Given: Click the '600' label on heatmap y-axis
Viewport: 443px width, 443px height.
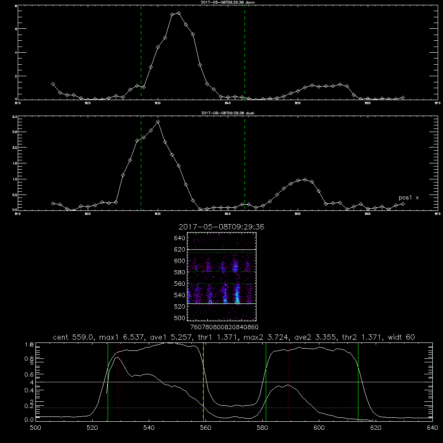Looking at the screenshot, I should tap(180, 261).
